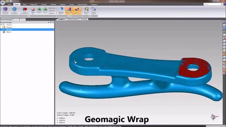Click the Selected Triangles count text
Image resolution: width=226 pixels, height=127 pixels.
(66, 115)
